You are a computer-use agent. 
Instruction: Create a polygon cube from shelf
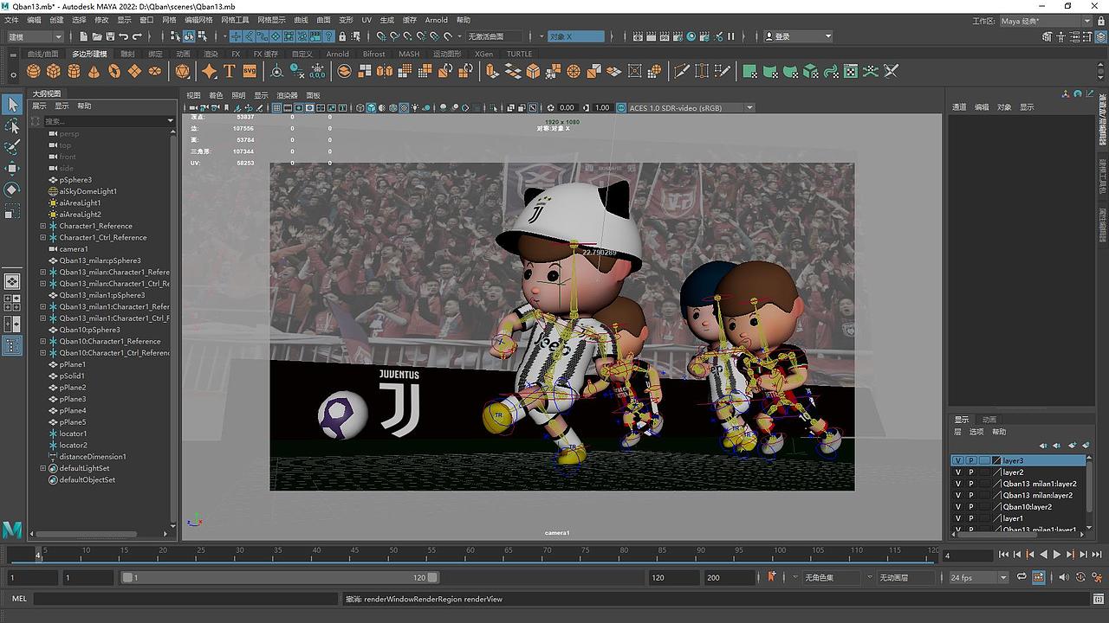(x=54, y=71)
